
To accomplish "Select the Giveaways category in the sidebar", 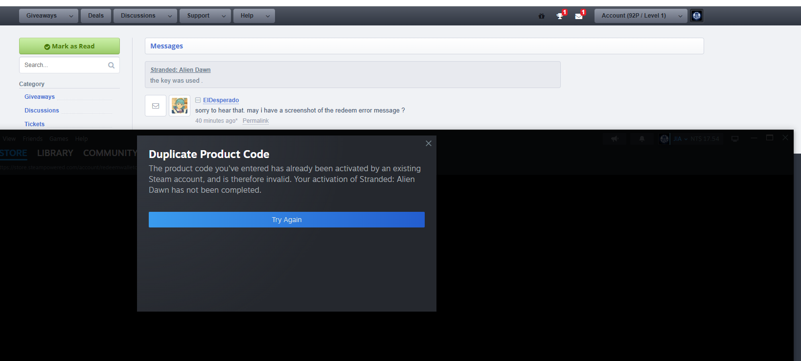I will [40, 97].
